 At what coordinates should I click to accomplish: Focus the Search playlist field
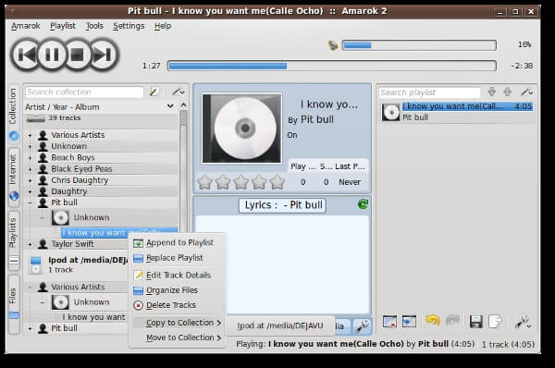[429, 92]
